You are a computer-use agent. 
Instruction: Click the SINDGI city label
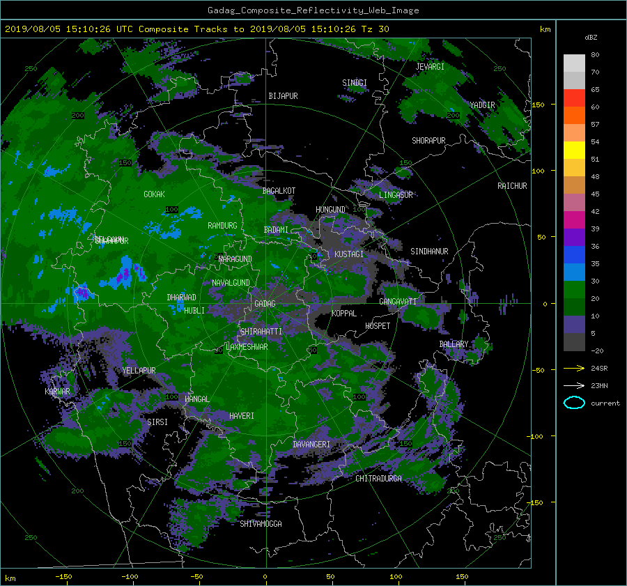355,83
